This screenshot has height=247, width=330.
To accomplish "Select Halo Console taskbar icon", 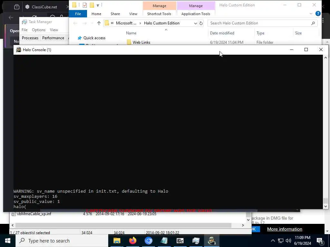I will (x=211, y=241).
